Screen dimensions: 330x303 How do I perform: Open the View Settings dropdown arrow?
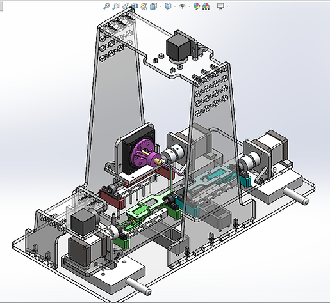(227, 6)
